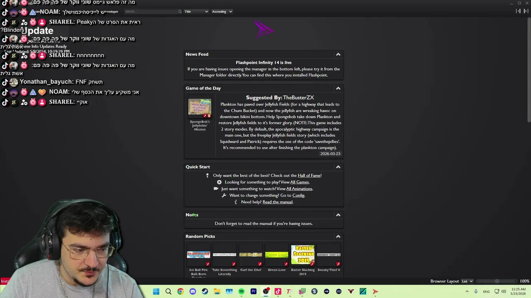Open the Windows Start menu
The image size is (531, 298).
[x=156, y=291]
